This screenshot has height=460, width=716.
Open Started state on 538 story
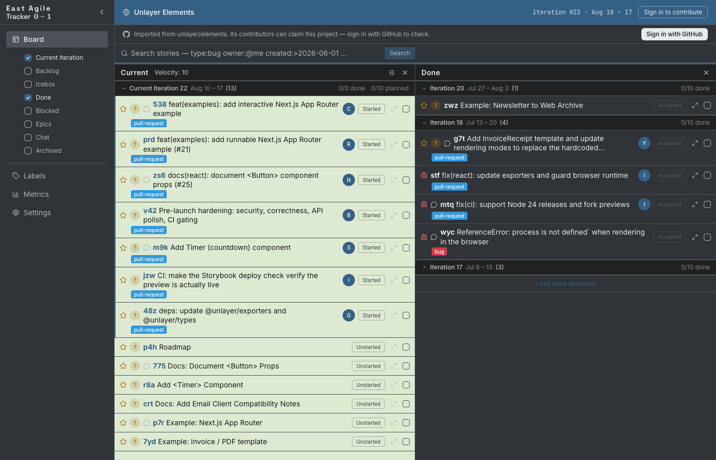point(371,109)
